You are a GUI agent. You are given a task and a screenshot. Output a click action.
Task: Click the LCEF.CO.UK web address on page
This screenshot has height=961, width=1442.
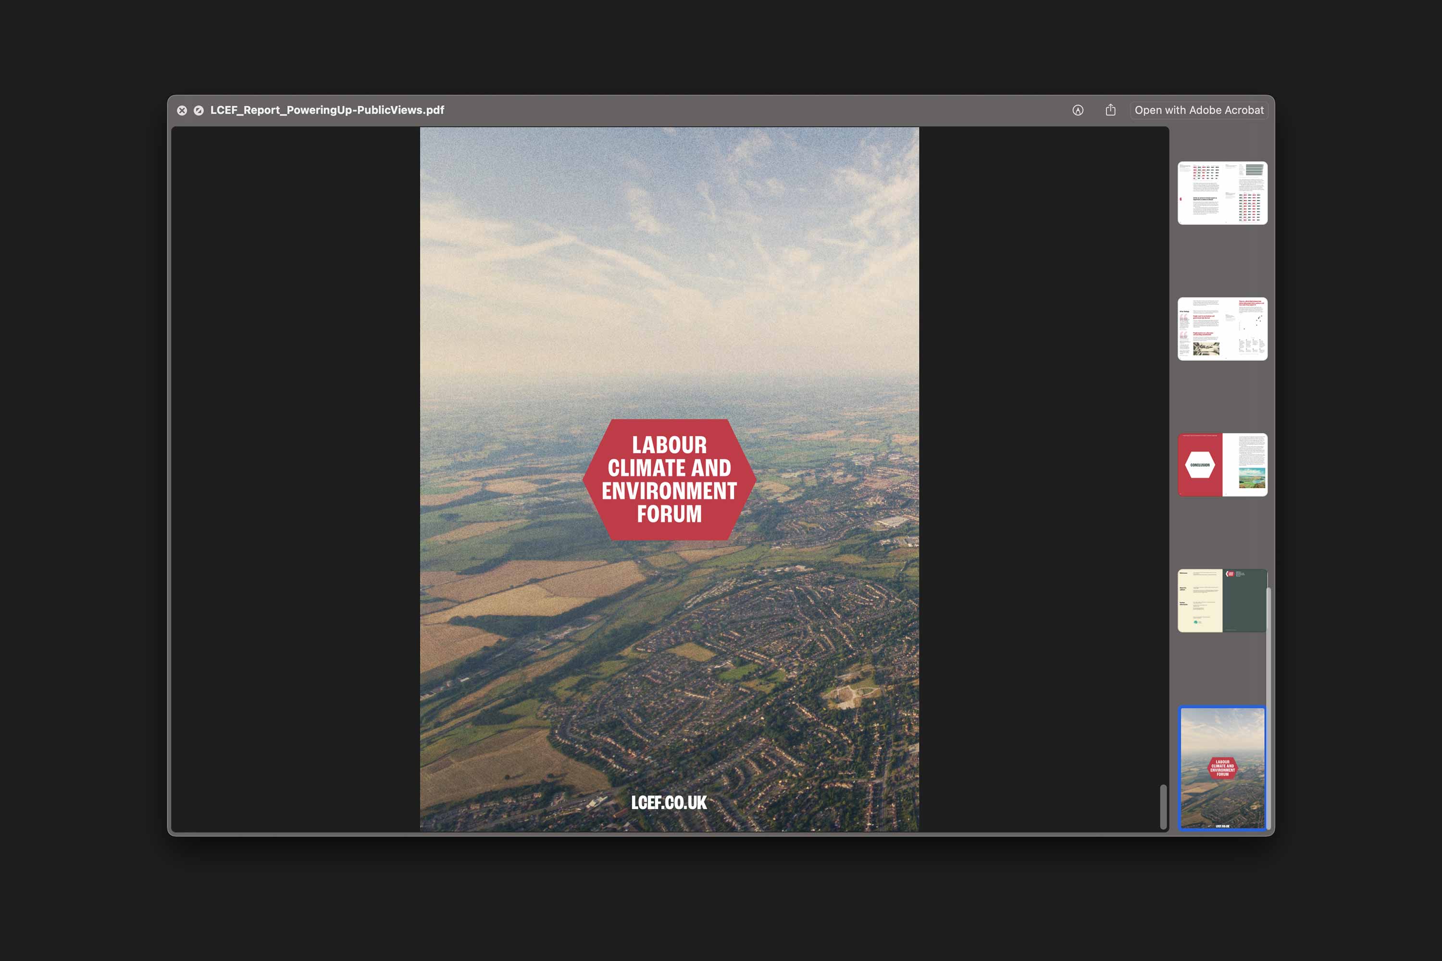tap(669, 803)
